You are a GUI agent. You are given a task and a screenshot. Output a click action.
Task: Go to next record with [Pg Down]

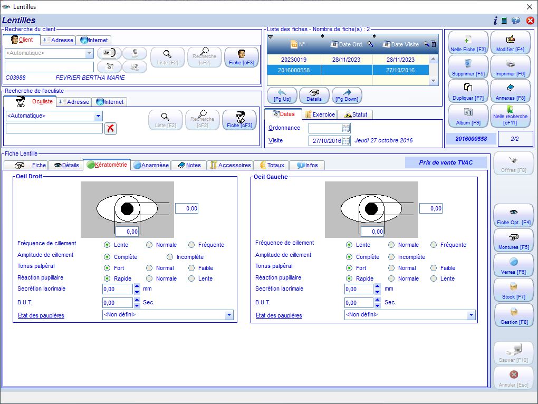pyautogui.click(x=347, y=95)
